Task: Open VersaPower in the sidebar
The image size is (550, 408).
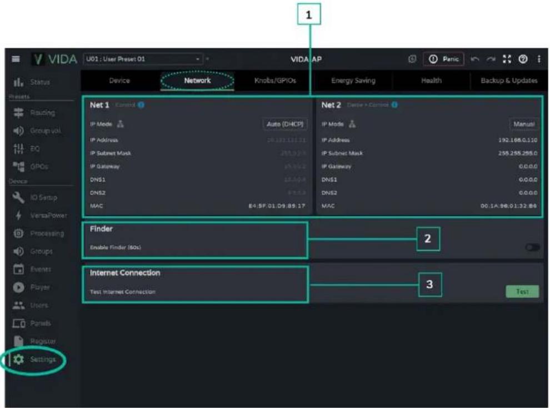Action: click(x=41, y=215)
